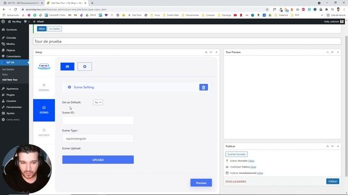Click the Scene Type equirectangular field
Screen dimensions: 348x195
(x=98, y=139)
